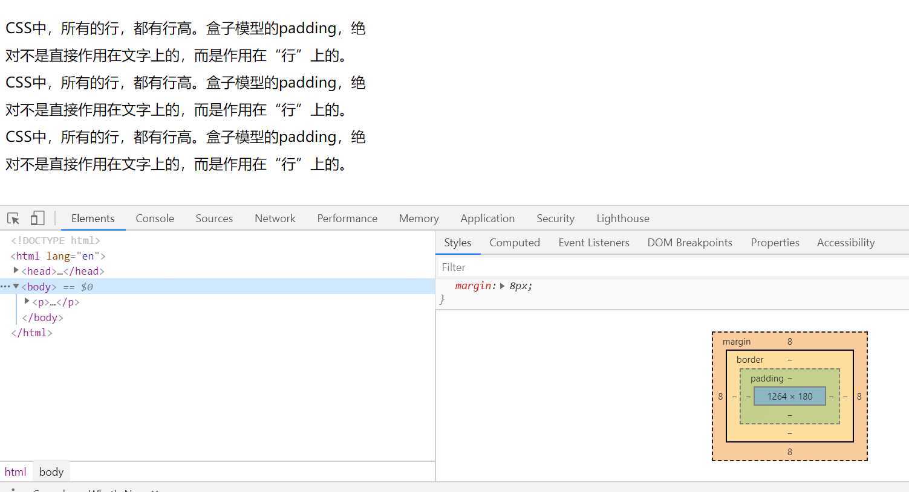Expand the head element node
The width and height of the screenshot is (909, 492).
pos(16,270)
